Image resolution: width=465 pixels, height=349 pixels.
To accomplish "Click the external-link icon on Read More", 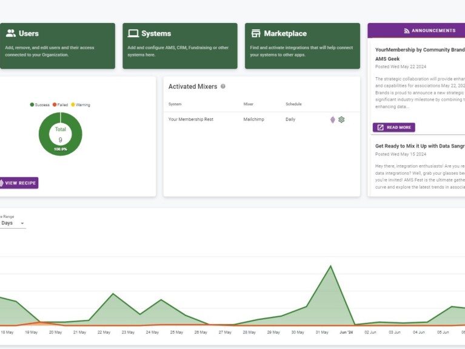I will pyautogui.click(x=380, y=127).
